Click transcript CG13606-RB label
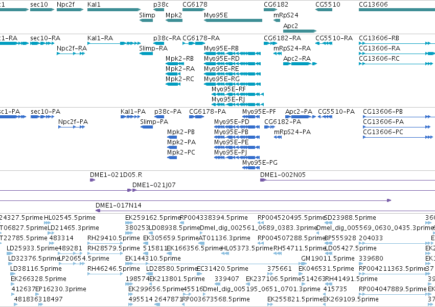 coord(379,38)
